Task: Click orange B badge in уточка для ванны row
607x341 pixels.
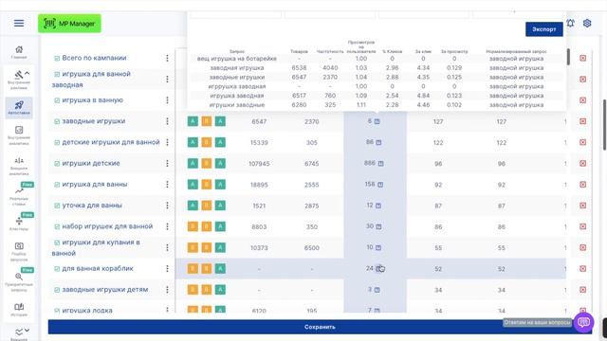Action: 207,206
